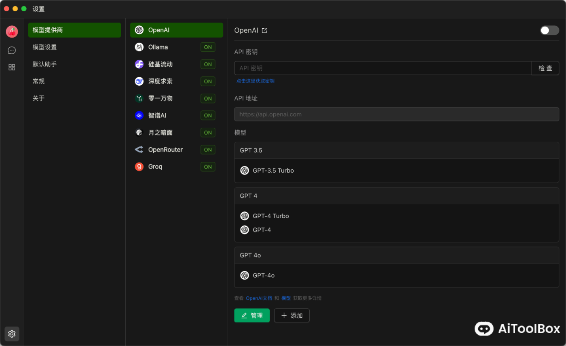Screen dimensions: 566x346
Task: Select the OpenAI provider icon
Action: pos(139,30)
